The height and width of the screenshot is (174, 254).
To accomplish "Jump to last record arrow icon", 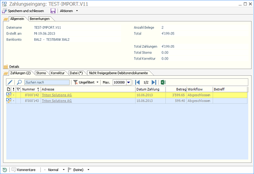I will [x=154, y=82].
